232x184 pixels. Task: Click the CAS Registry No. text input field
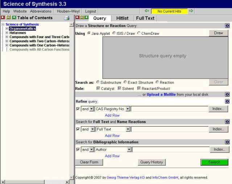[x=170, y=109]
